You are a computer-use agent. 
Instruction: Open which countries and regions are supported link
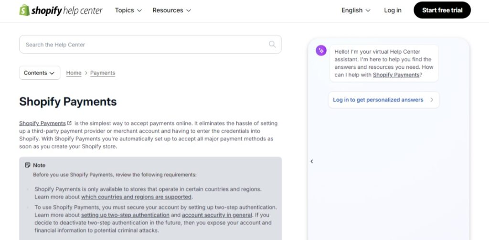(x=136, y=197)
